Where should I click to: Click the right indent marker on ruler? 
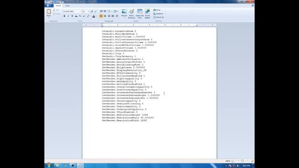pos(197,25)
